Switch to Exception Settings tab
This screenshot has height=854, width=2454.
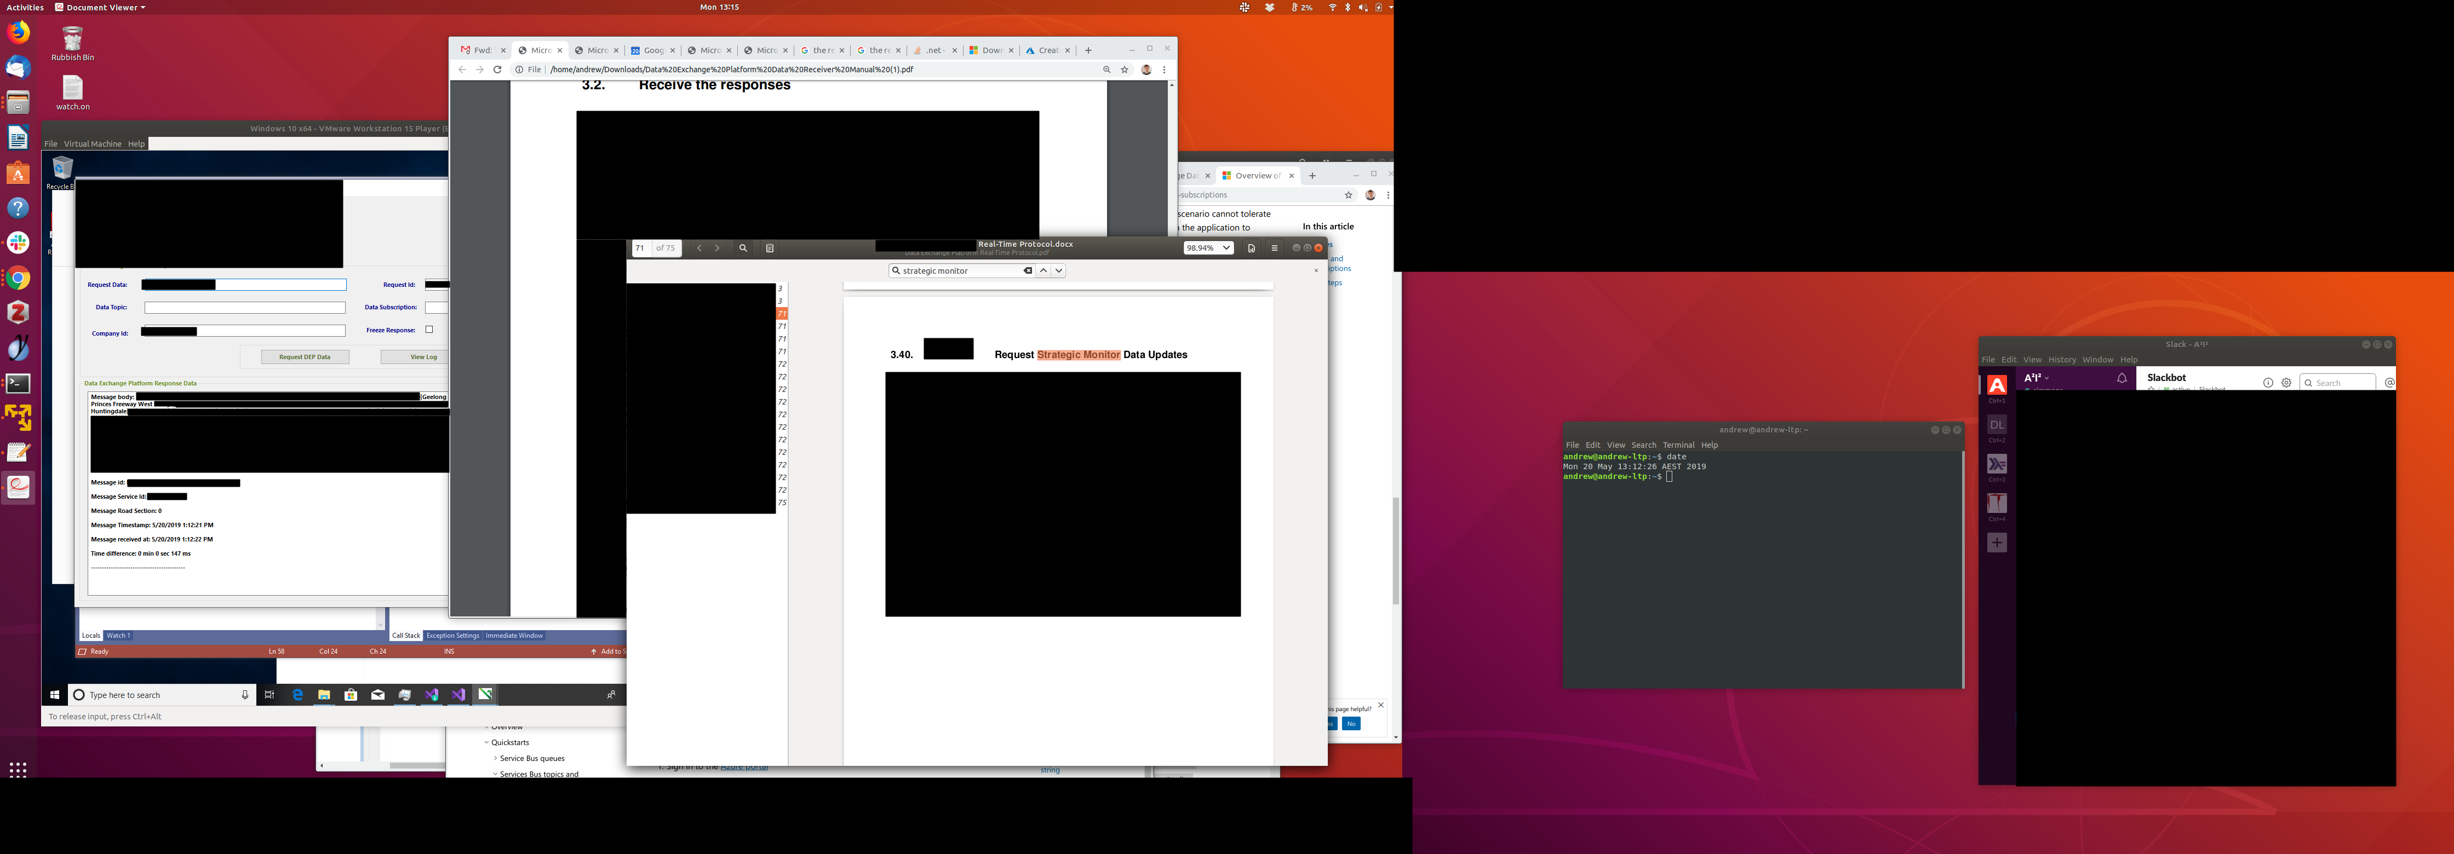pyautogui.click(x=452, y=636)
